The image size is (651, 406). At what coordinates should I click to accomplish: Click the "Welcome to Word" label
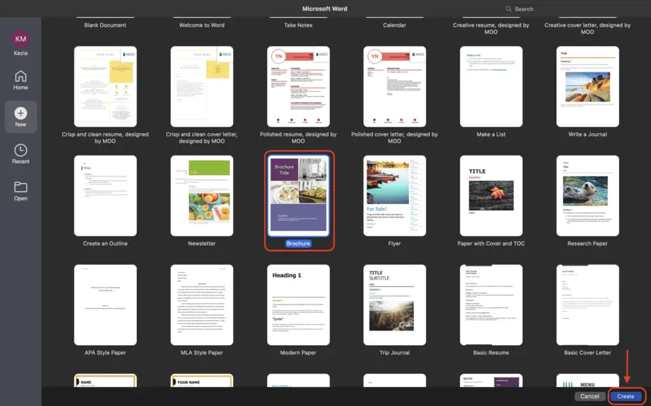point(202,25)
